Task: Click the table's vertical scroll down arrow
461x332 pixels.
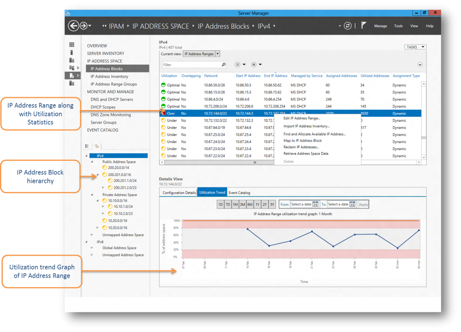Action: coord(424,157)
